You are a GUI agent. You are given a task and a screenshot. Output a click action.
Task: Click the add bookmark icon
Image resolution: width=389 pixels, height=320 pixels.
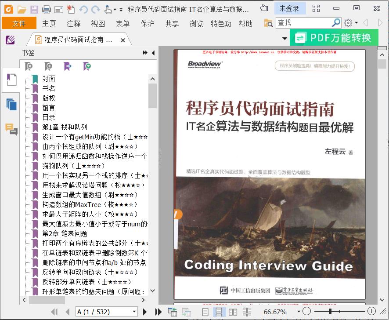pyautogui.click(x=48, y=66)
